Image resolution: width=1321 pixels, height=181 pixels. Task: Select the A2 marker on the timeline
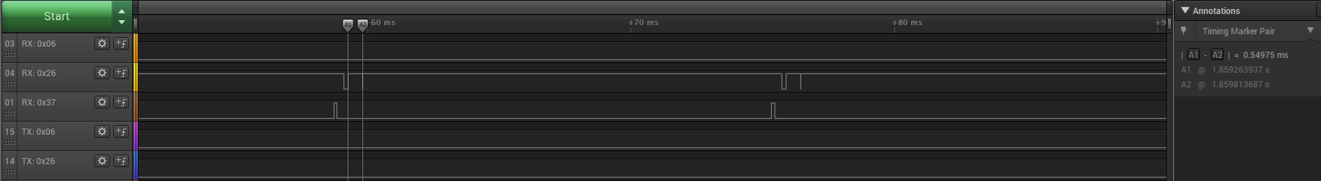362,24
